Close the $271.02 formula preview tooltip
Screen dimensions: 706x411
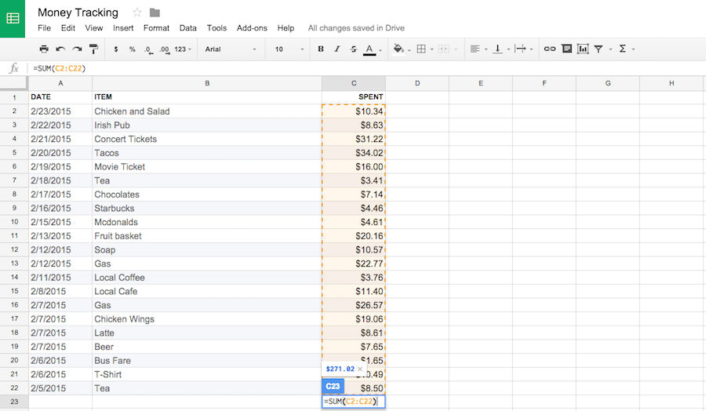click(x=360, y=369)
